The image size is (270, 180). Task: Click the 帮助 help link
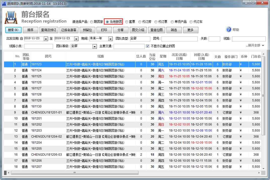236,30
